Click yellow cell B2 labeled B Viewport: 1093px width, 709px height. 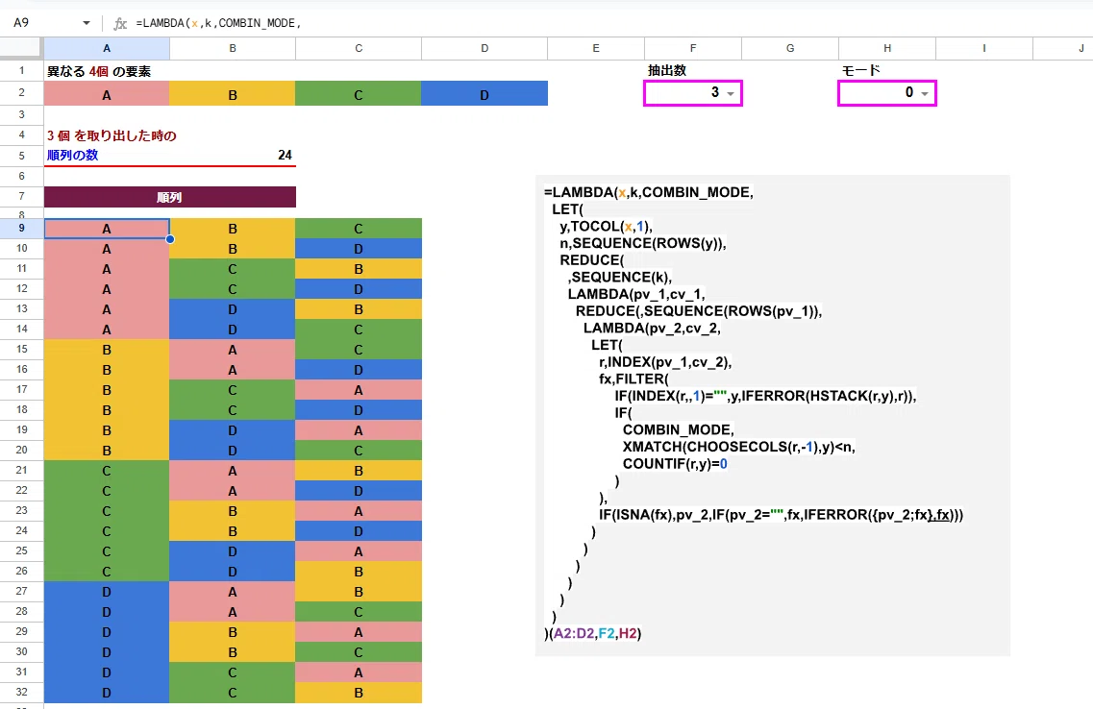233,93
